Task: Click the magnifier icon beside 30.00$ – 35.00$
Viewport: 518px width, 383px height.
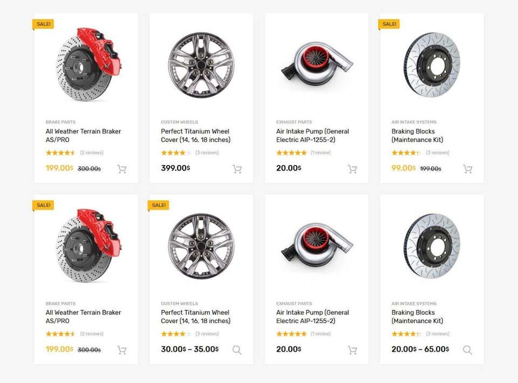Action: (x=237, y=350)
